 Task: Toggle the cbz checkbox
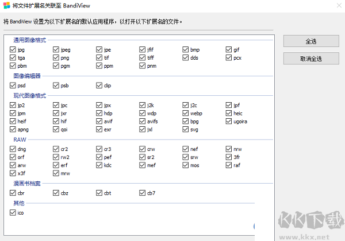point(56,193)
